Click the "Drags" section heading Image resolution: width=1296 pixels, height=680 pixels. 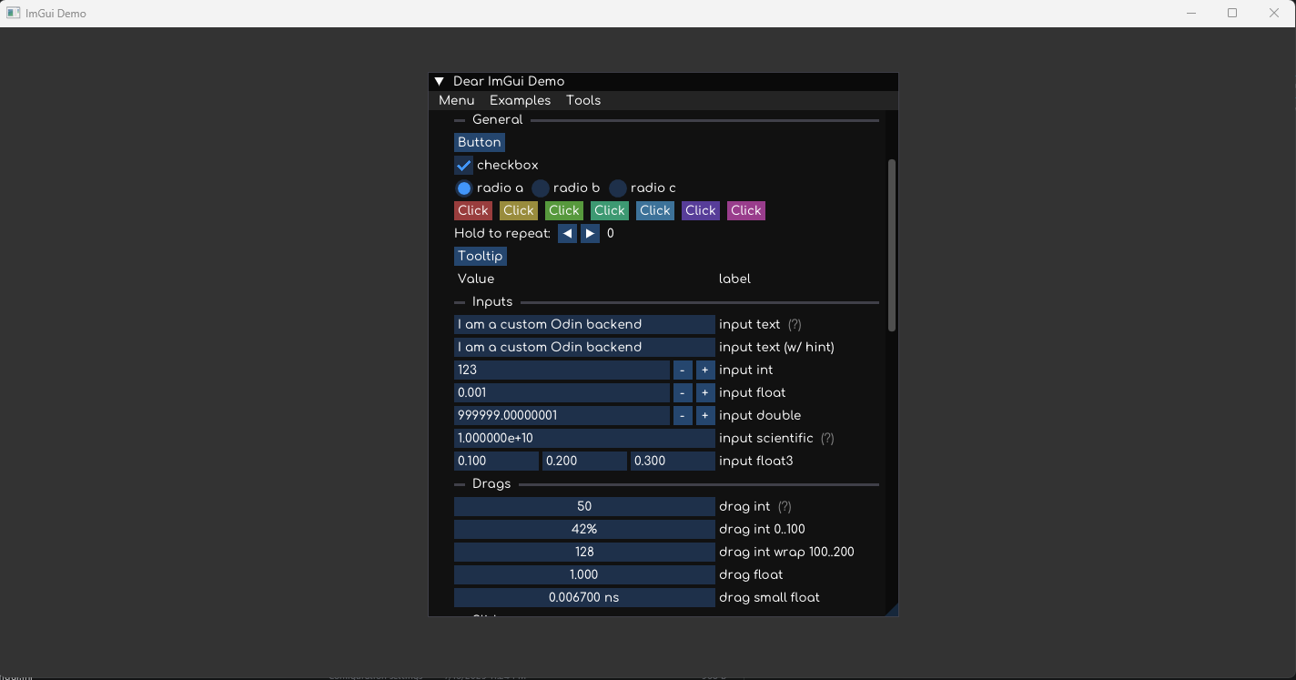click(x=491, y=483)
